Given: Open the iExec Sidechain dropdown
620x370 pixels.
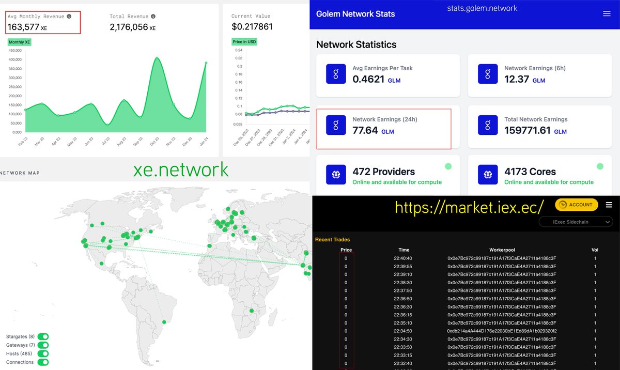Looking at the screenshot, I should pyautogui.click(x=576, y=222).
